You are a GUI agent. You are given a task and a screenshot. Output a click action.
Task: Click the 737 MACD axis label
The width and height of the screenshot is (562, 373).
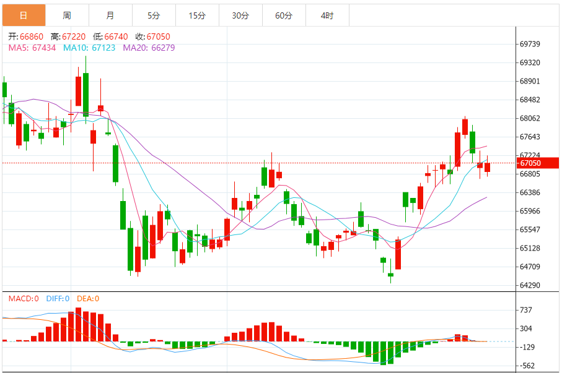coord(526,310)
